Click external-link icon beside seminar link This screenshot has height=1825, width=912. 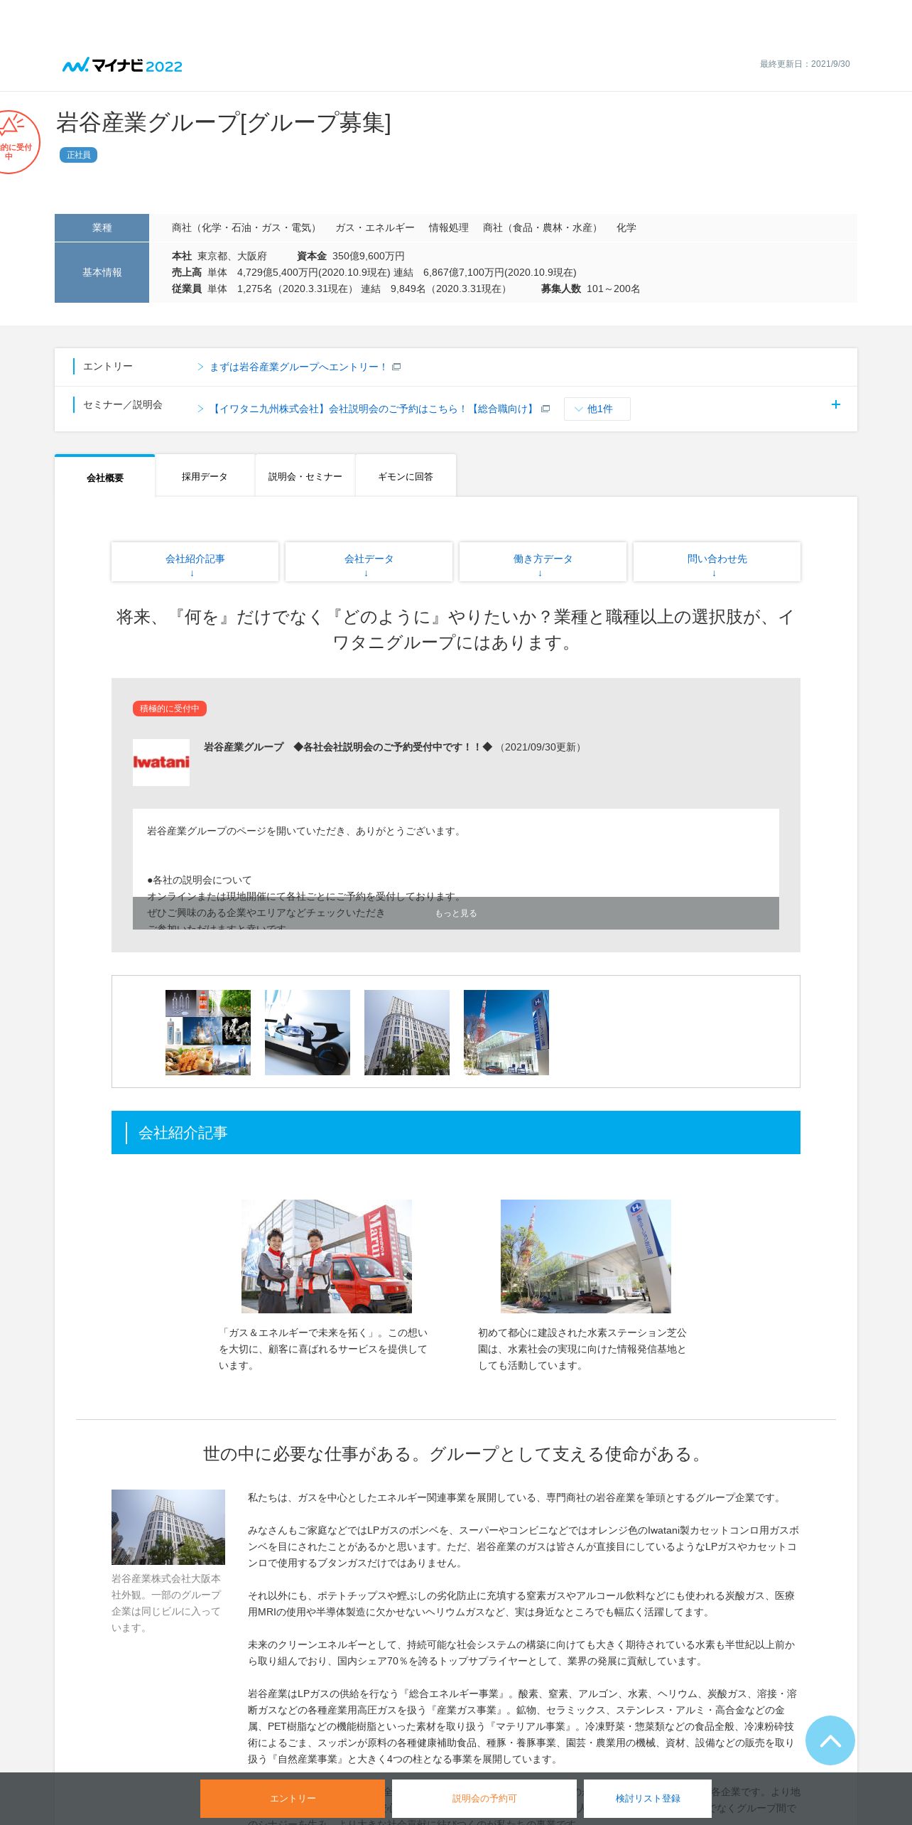545,409
